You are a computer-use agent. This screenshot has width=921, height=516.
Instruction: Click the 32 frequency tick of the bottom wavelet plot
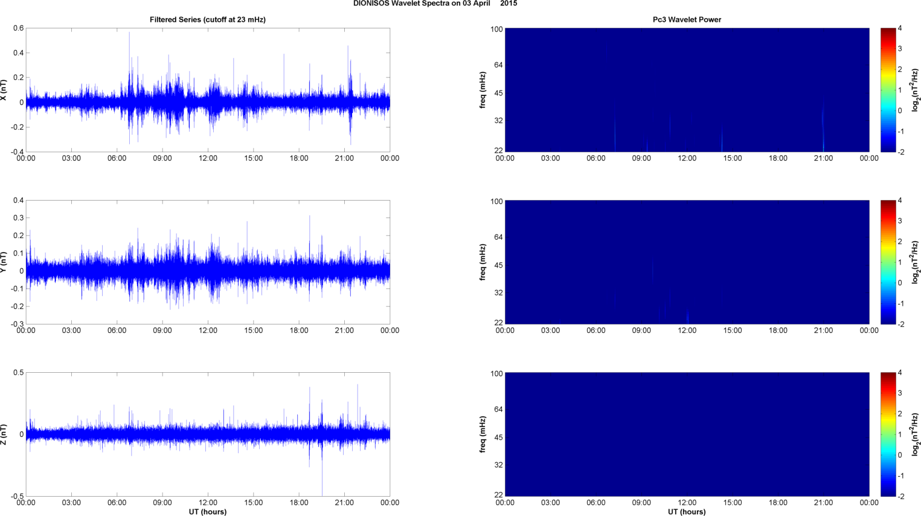499,465
